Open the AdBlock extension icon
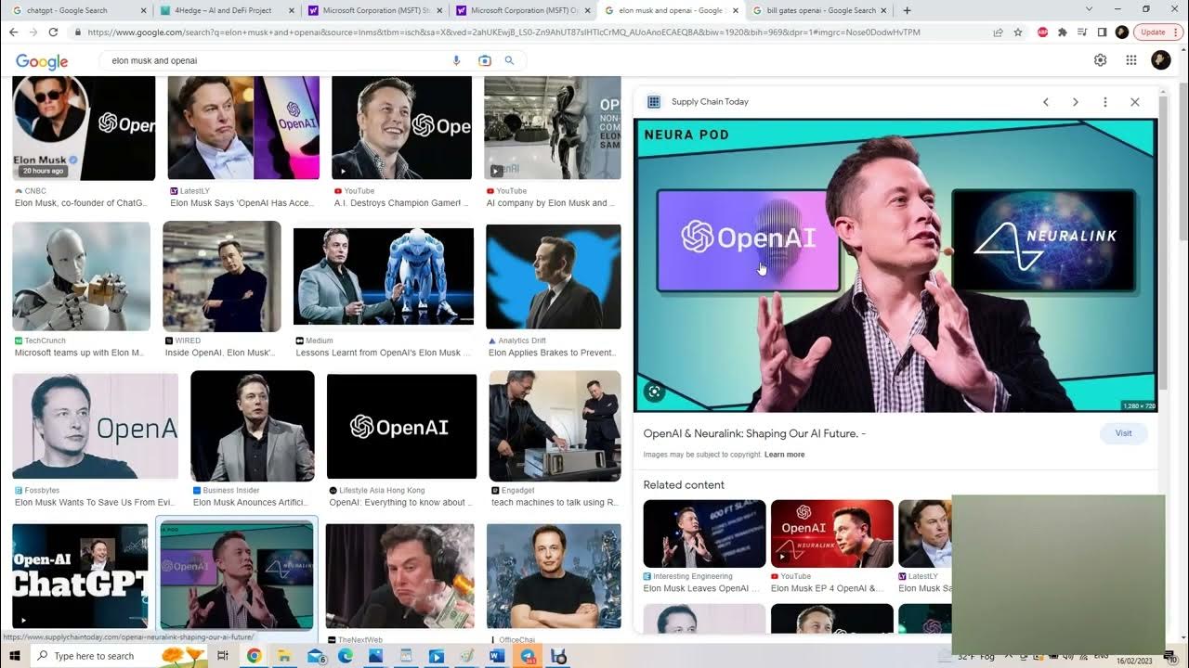This screenshot has height=668, width=1189. [x=1043, y=32]
